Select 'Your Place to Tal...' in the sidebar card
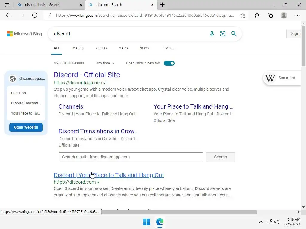Screen dimensions: 306x229 [x=26, y=113]
